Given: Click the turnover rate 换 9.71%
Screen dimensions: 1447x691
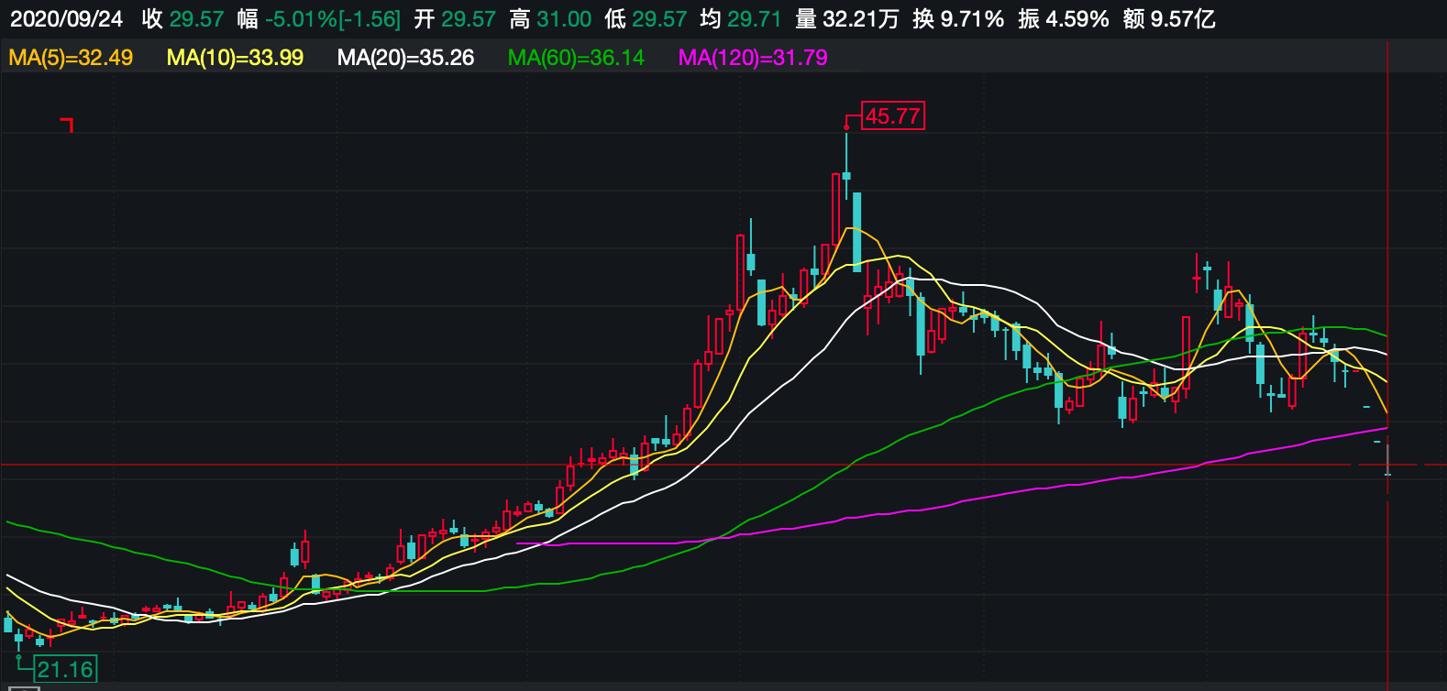Looking at the screenshot, I should click(958, 19).
